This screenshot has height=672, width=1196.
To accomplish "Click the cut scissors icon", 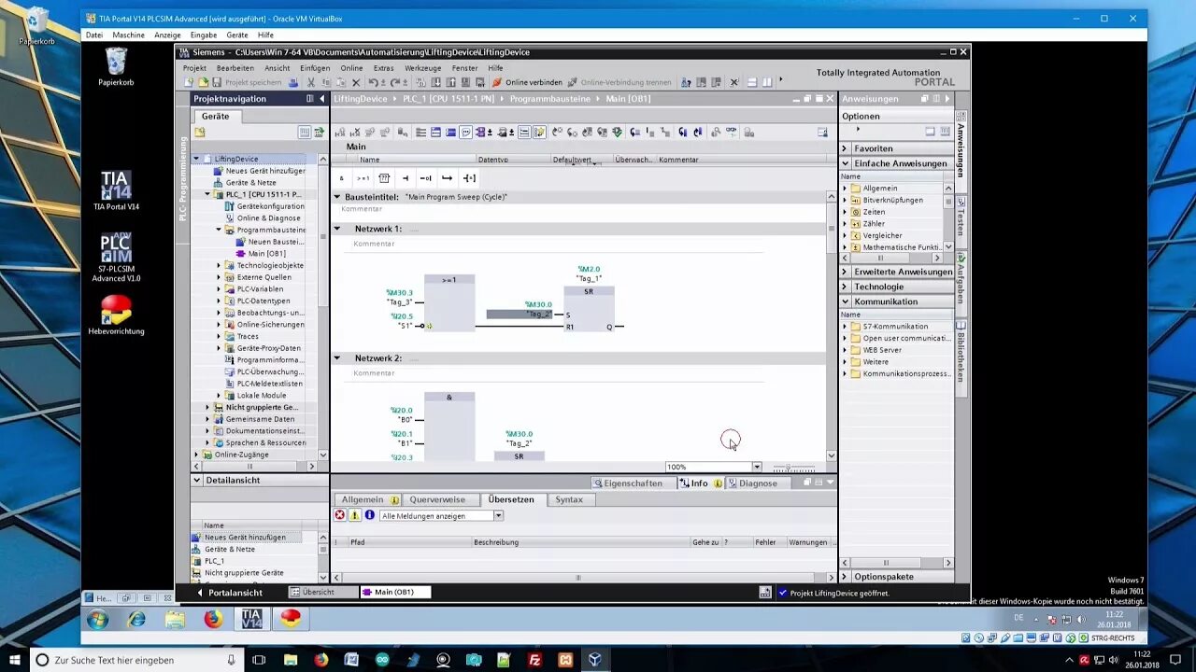I will tap(312, 82).
